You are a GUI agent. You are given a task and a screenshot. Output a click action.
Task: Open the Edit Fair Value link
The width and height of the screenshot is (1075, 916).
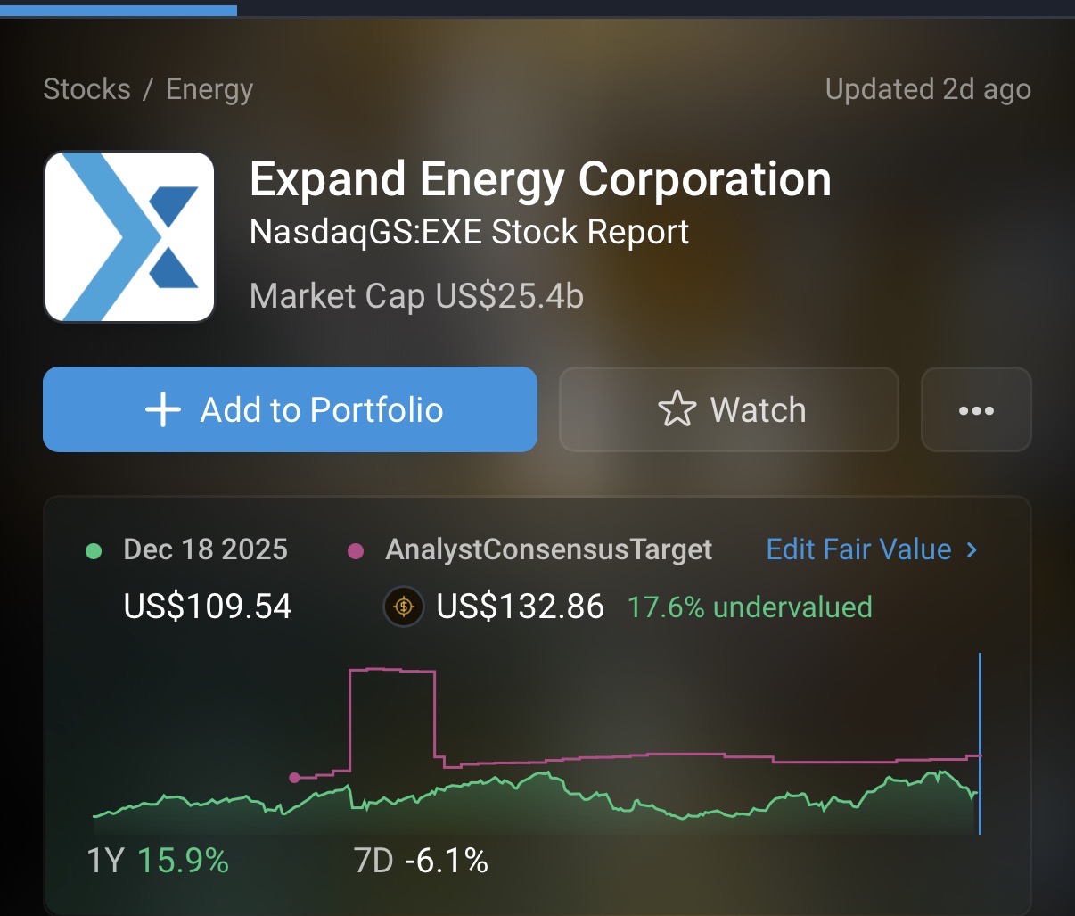858,549
